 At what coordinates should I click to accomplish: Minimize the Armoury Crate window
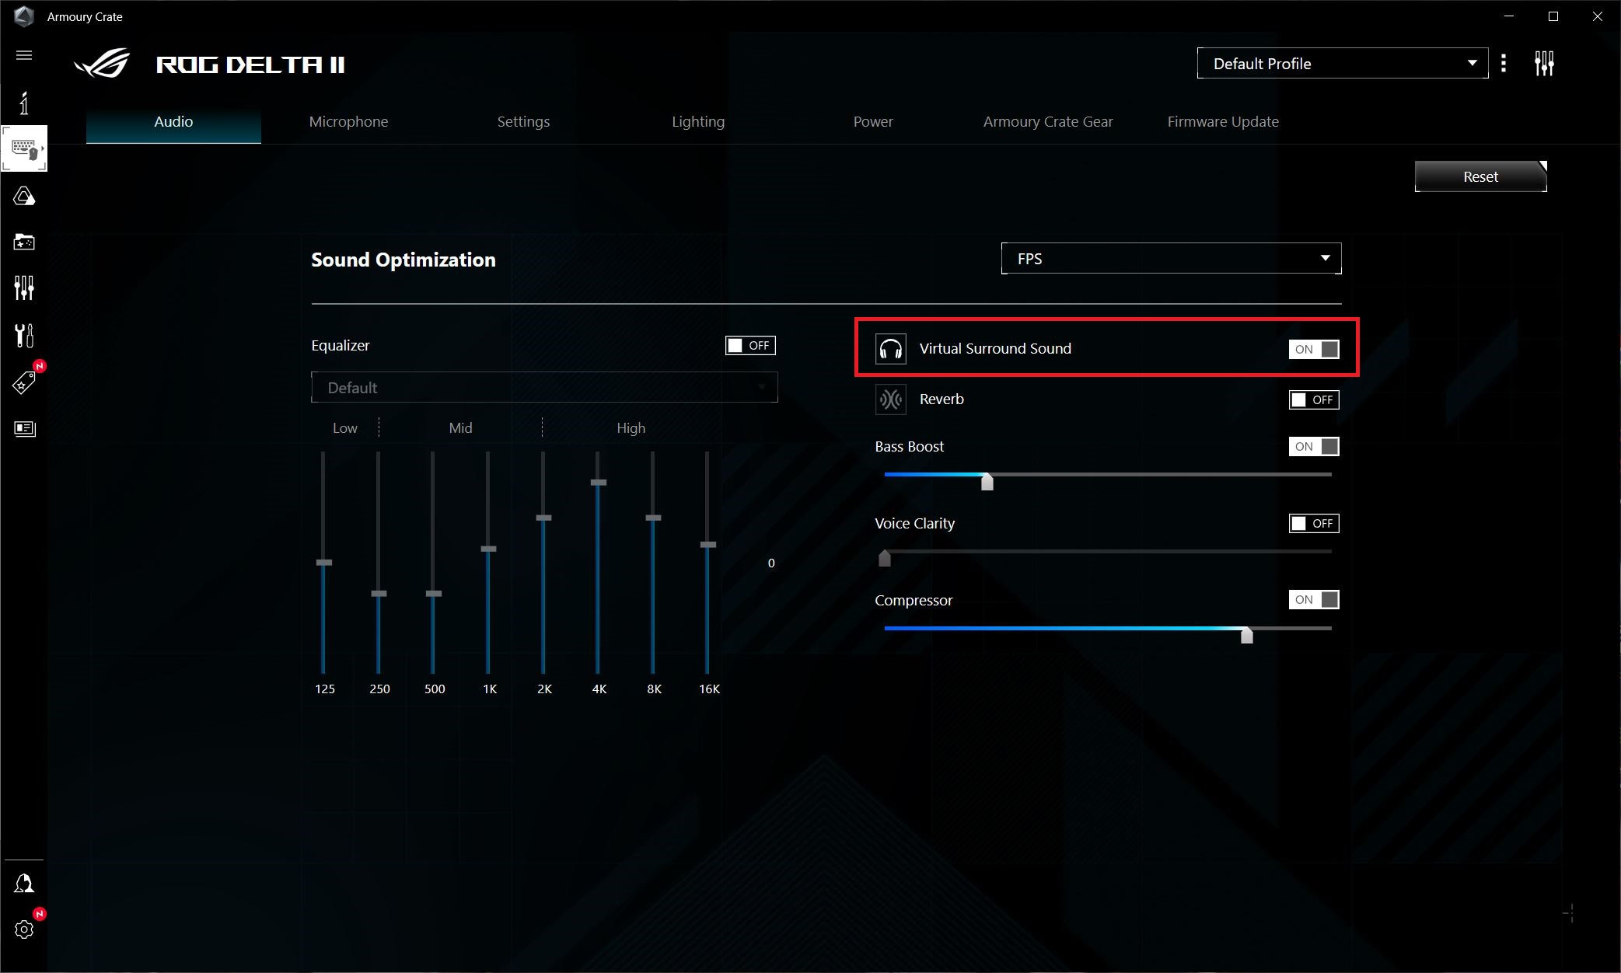coord(1509,16)
